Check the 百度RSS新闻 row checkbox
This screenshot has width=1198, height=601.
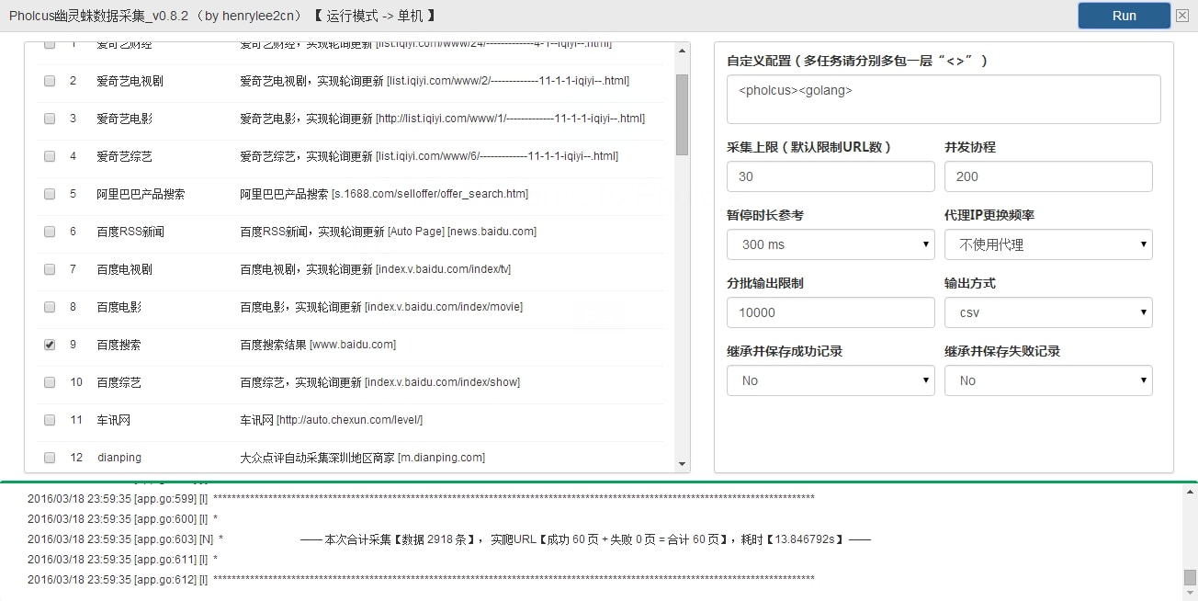tap(50, 232)
